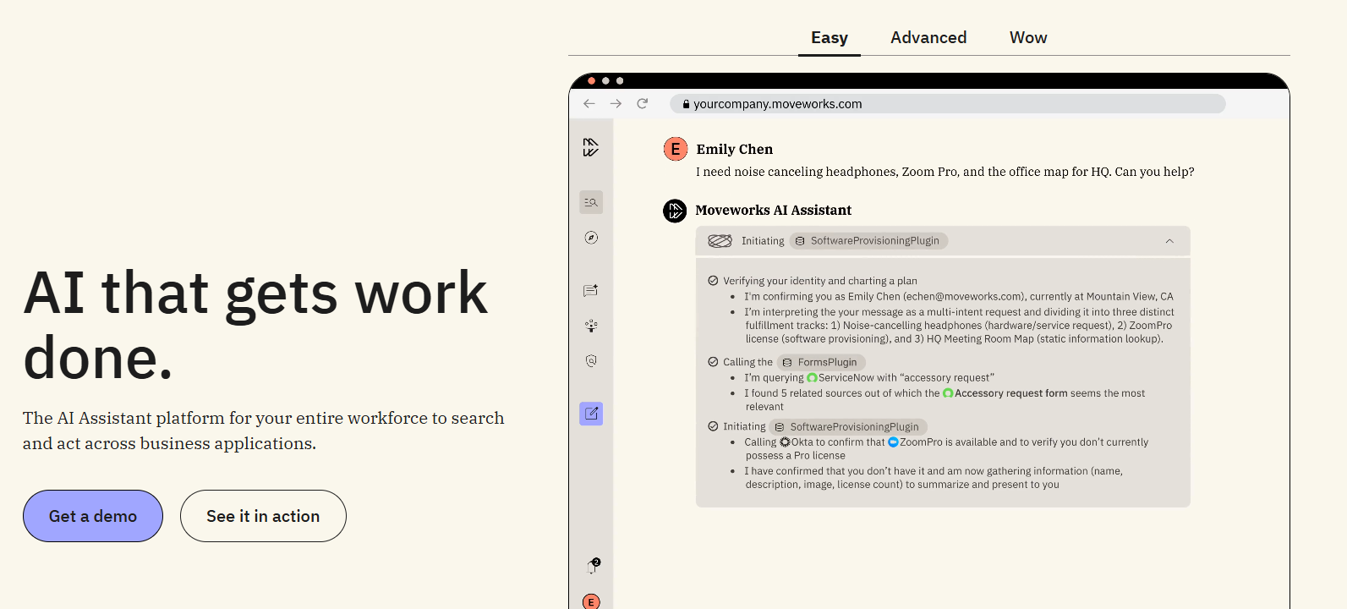Click "Calling Okta to confirm" bullet text
This screenshot has width=1347, height=609.
point(946,449)
